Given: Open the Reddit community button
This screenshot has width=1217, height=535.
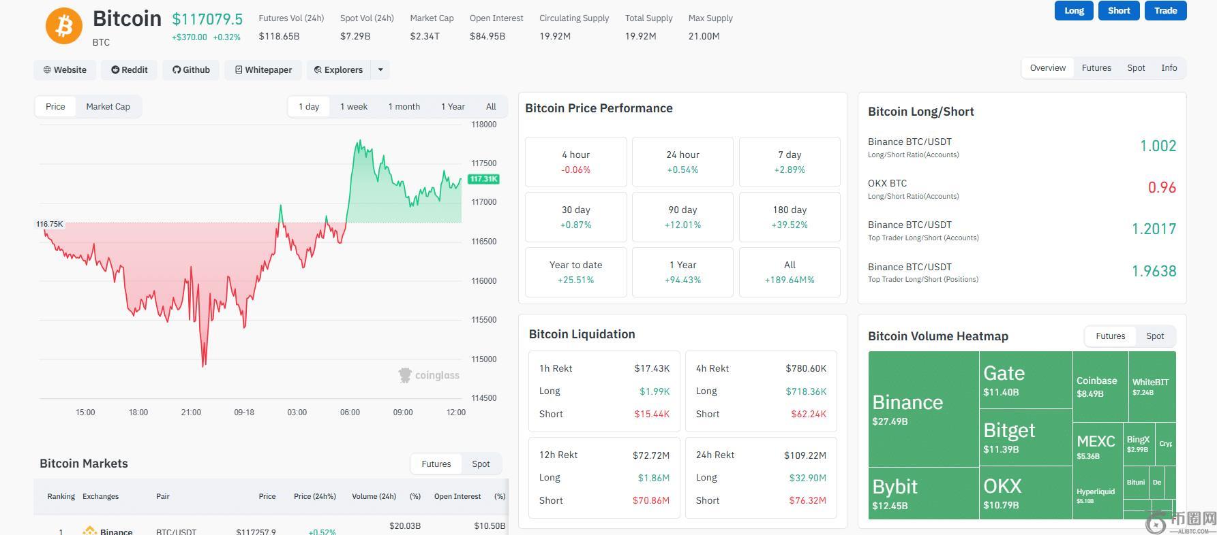Looking at the screenshot, I should tap(130, 69).
